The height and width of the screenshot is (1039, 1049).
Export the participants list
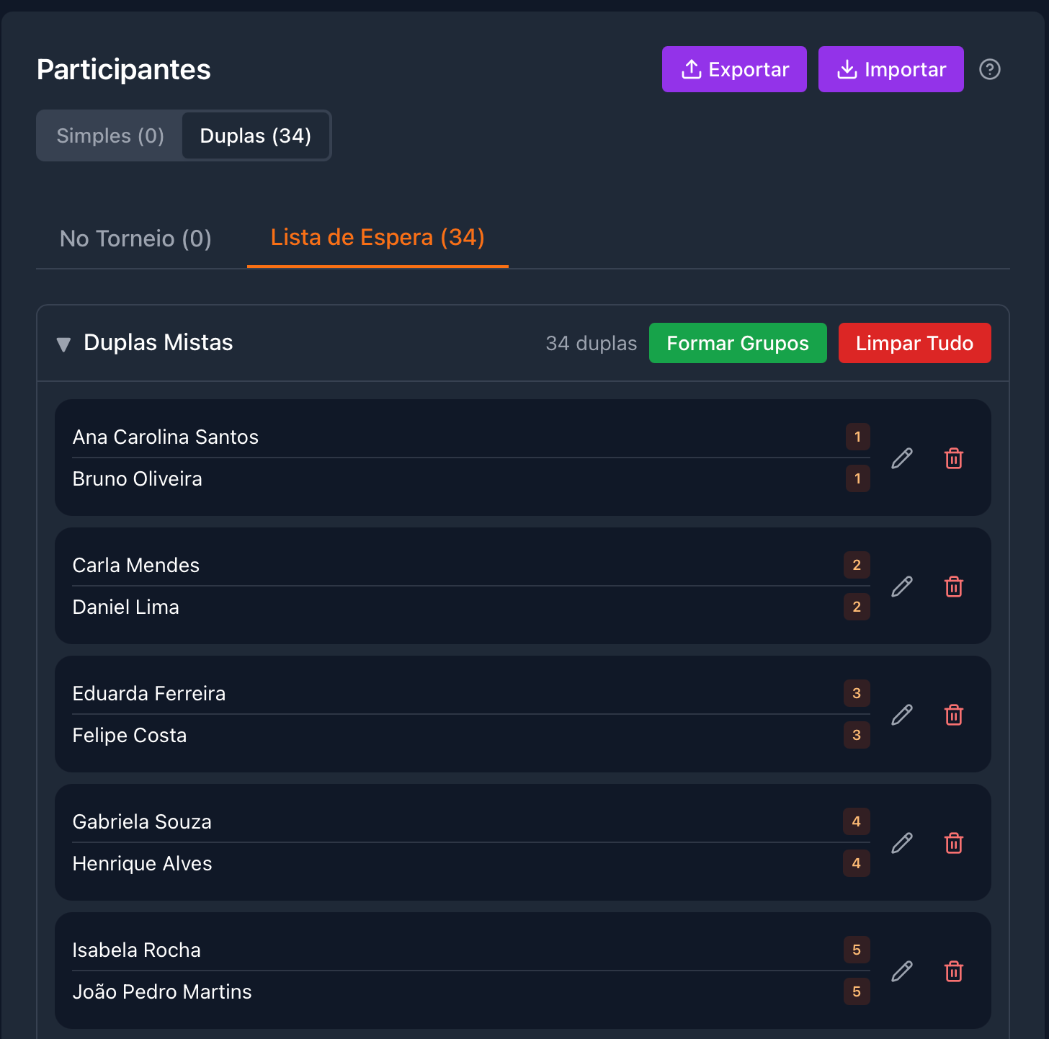click(x=734, y=68)
